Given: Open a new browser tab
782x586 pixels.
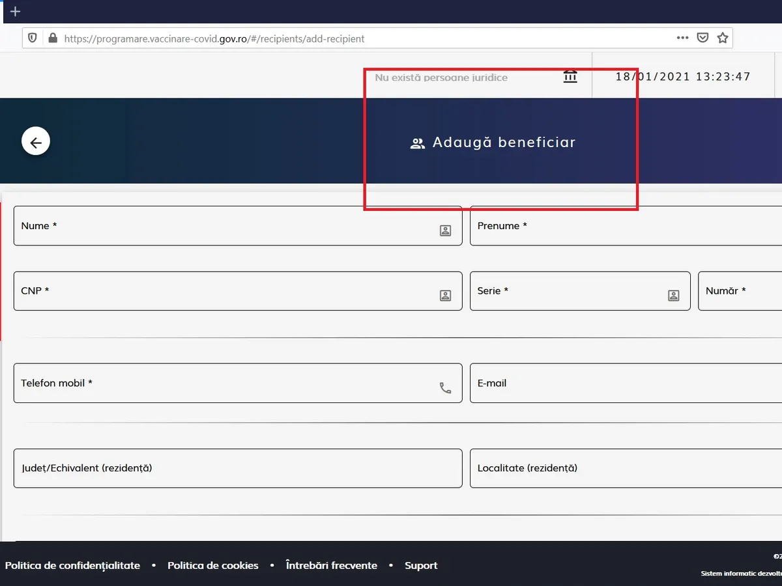Looking at the screenshot, I should tap(16, 12).
